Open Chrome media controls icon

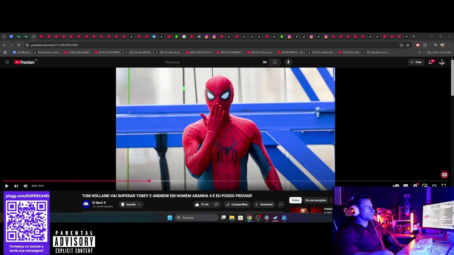[435, 45]
